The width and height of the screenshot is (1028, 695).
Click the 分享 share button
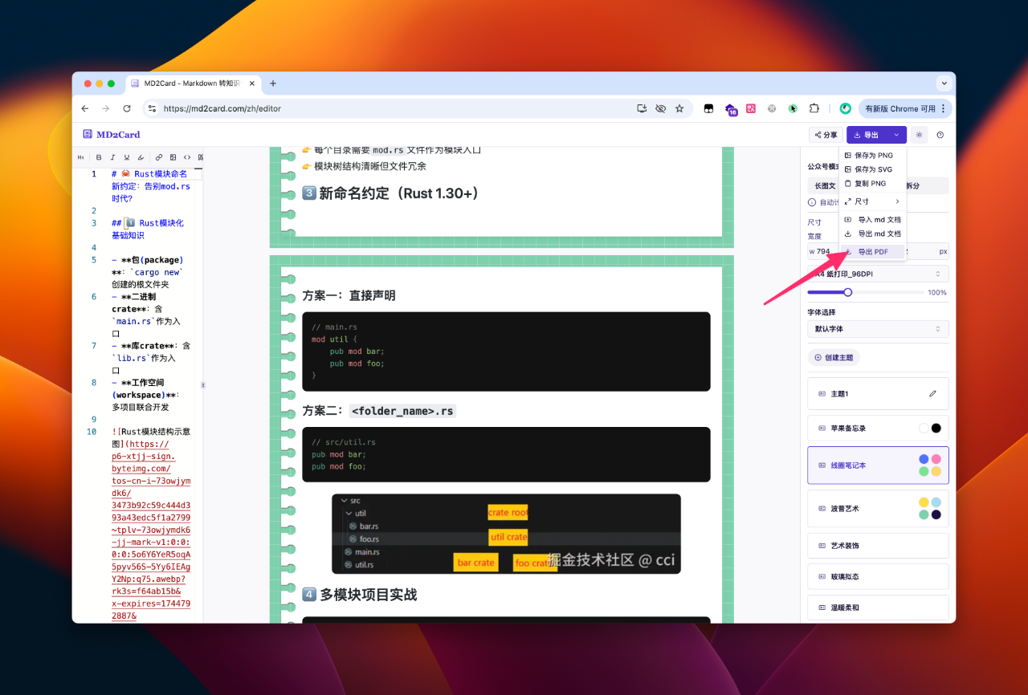point(826,135)
